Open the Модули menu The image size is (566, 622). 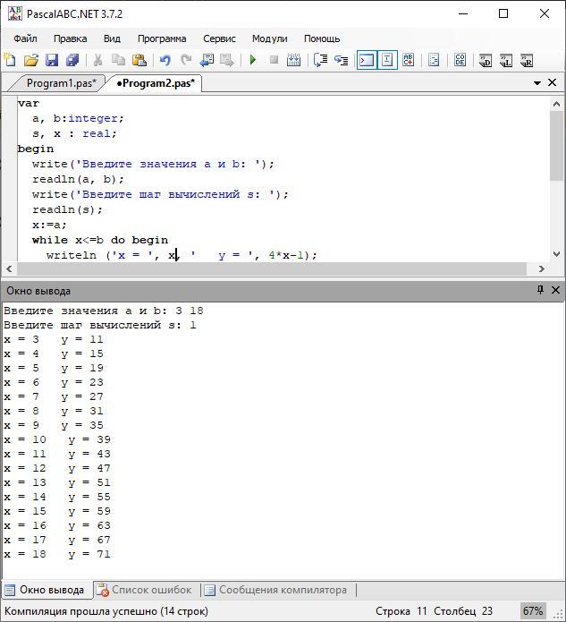(x=269, y=38)
